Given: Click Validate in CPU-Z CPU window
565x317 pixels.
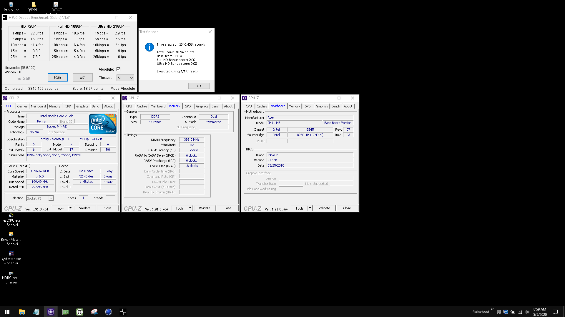Looking at the screenshot, I should coord(85,208).
